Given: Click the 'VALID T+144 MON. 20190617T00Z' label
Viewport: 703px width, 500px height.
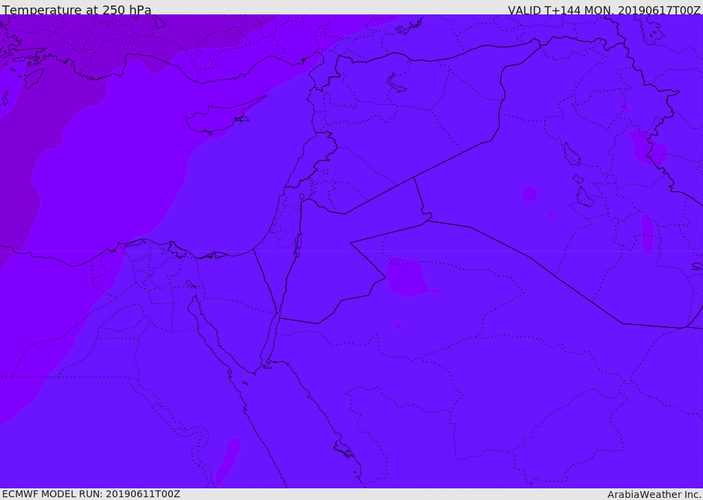Looking at the screenshot, I should pos(604,10).
